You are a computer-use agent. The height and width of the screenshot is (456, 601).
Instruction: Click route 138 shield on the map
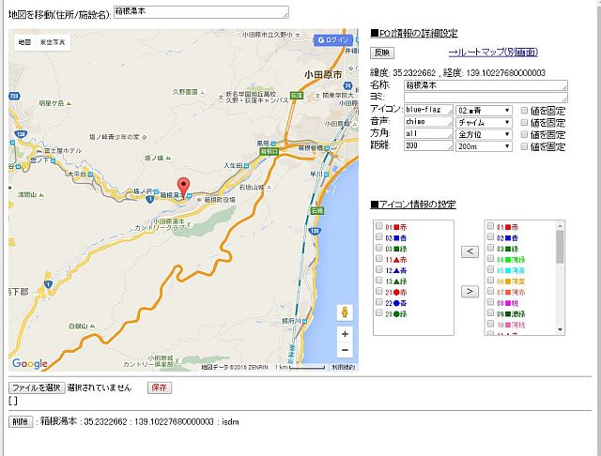[x=21, y=133]
